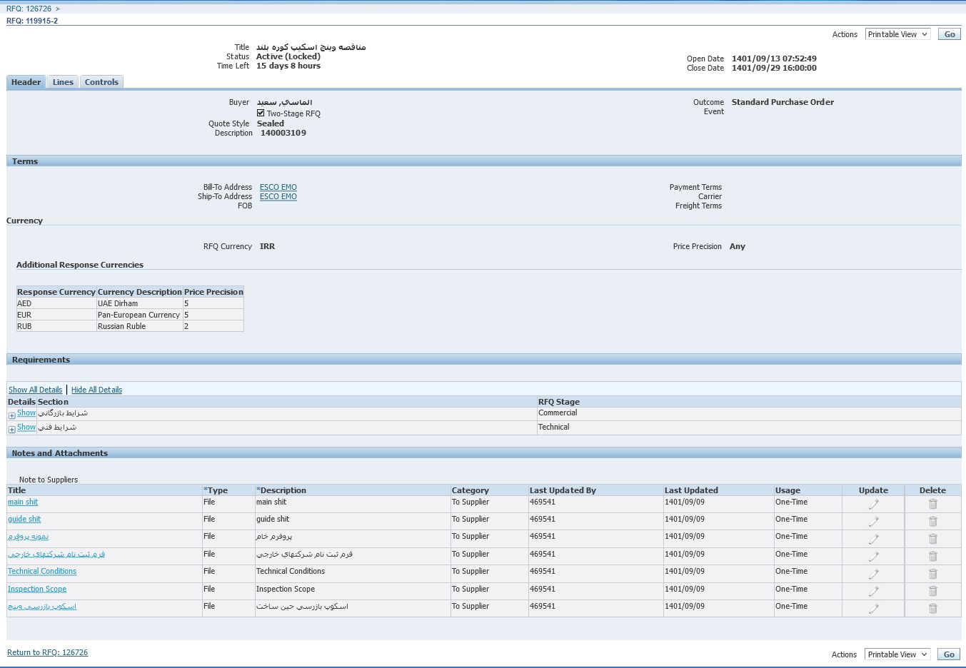The height and width of the screenshot is (668, 966).
Task: Click the Time Left value 15 days 8 hours
Action: [x=288, y=66]
